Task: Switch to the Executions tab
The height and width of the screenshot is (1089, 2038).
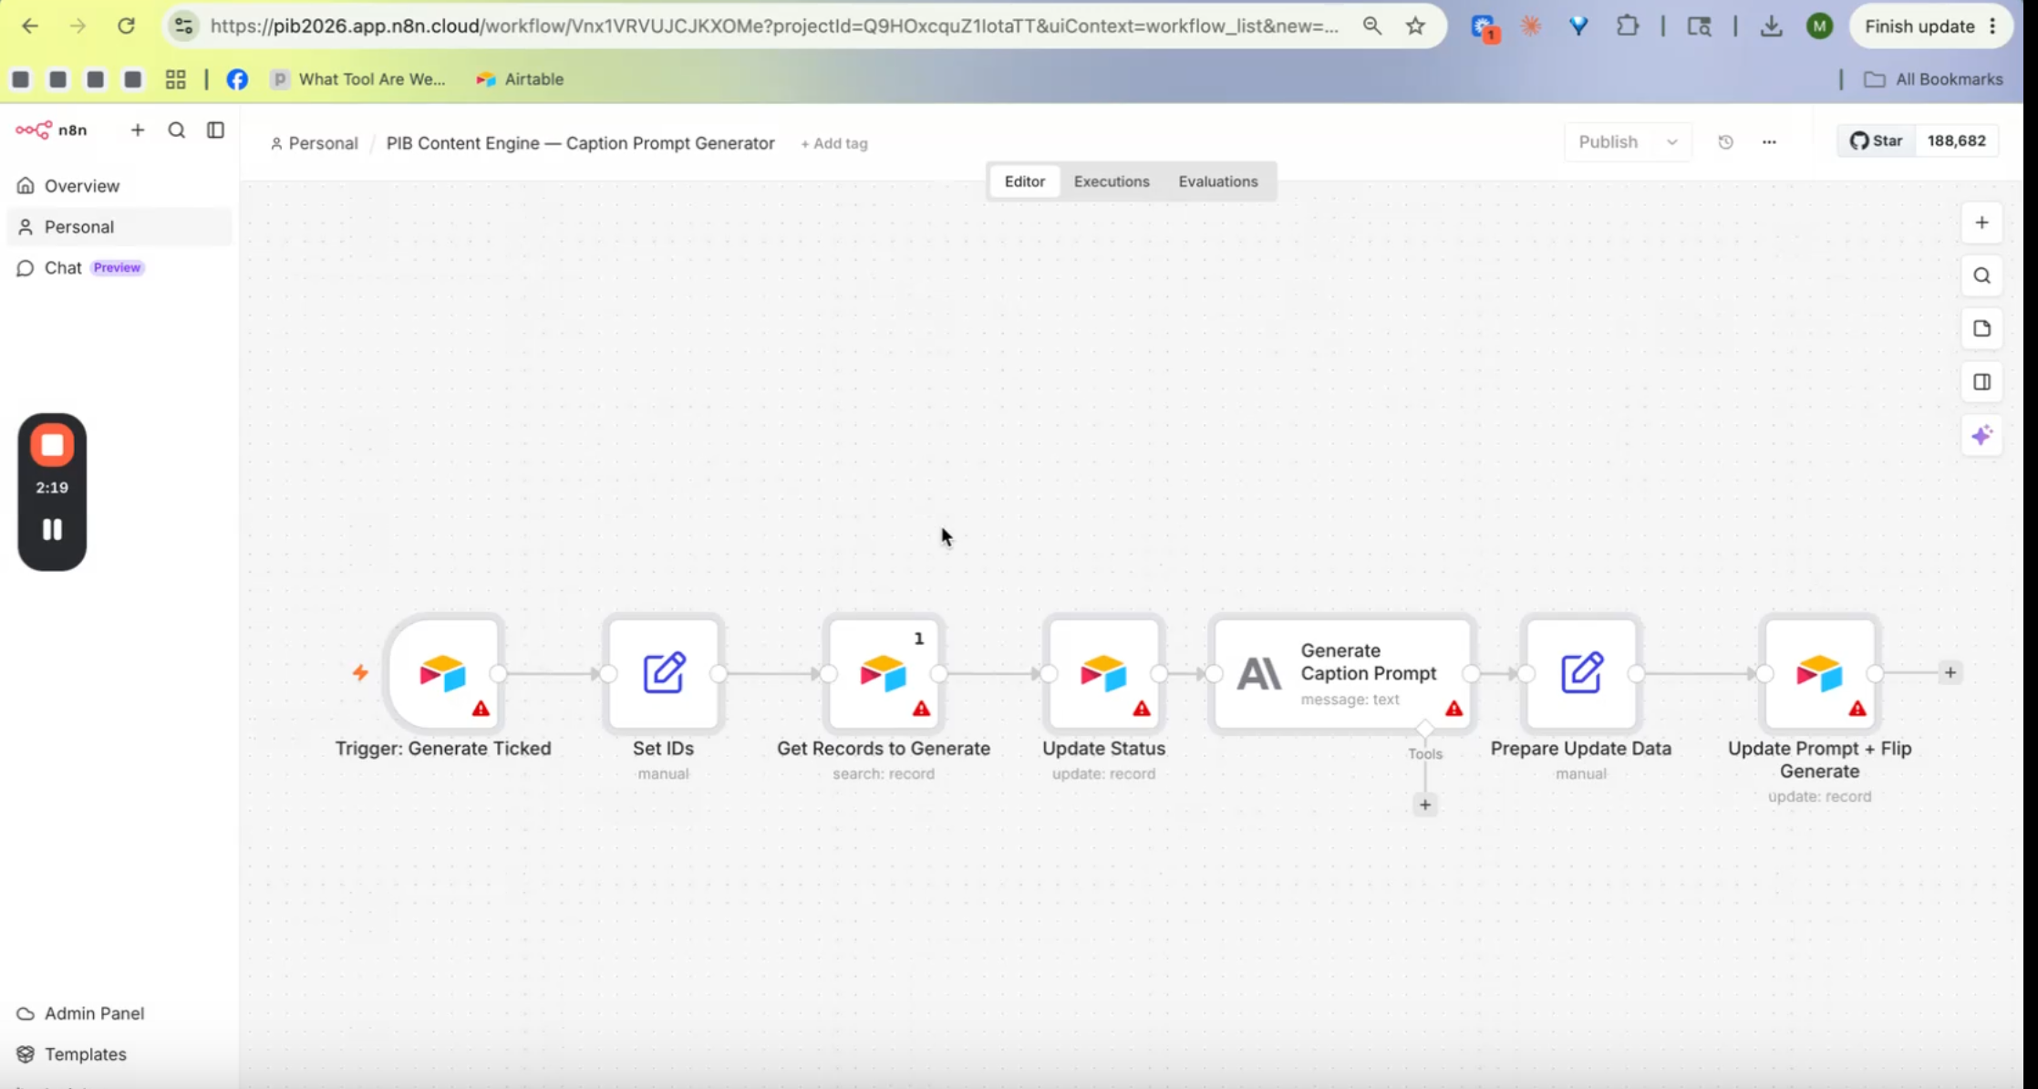Action: [1112, 181]
